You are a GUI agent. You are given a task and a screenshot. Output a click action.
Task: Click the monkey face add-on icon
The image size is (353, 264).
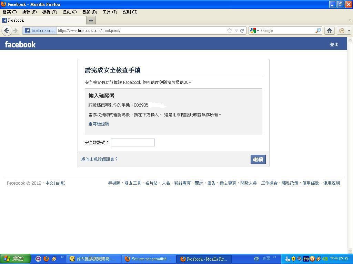click(342, 31)
